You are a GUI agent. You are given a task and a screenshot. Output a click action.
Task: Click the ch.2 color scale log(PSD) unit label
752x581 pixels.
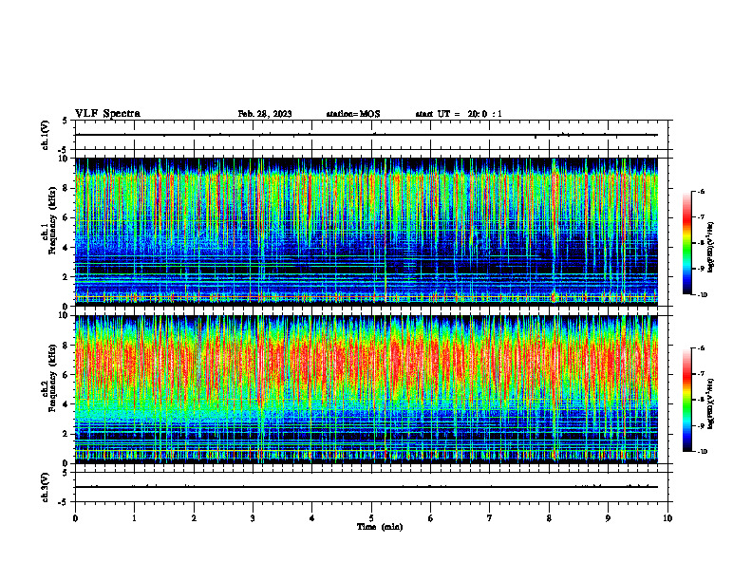tap(711, 403)
